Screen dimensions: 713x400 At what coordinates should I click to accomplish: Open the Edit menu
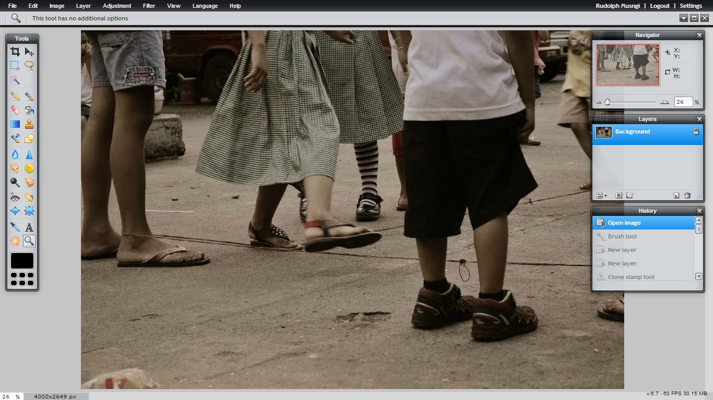[33, 6]
